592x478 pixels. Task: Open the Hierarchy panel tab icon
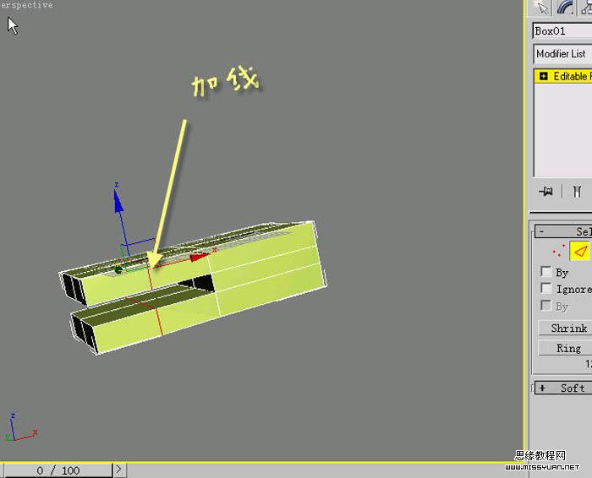coord(586,8)
